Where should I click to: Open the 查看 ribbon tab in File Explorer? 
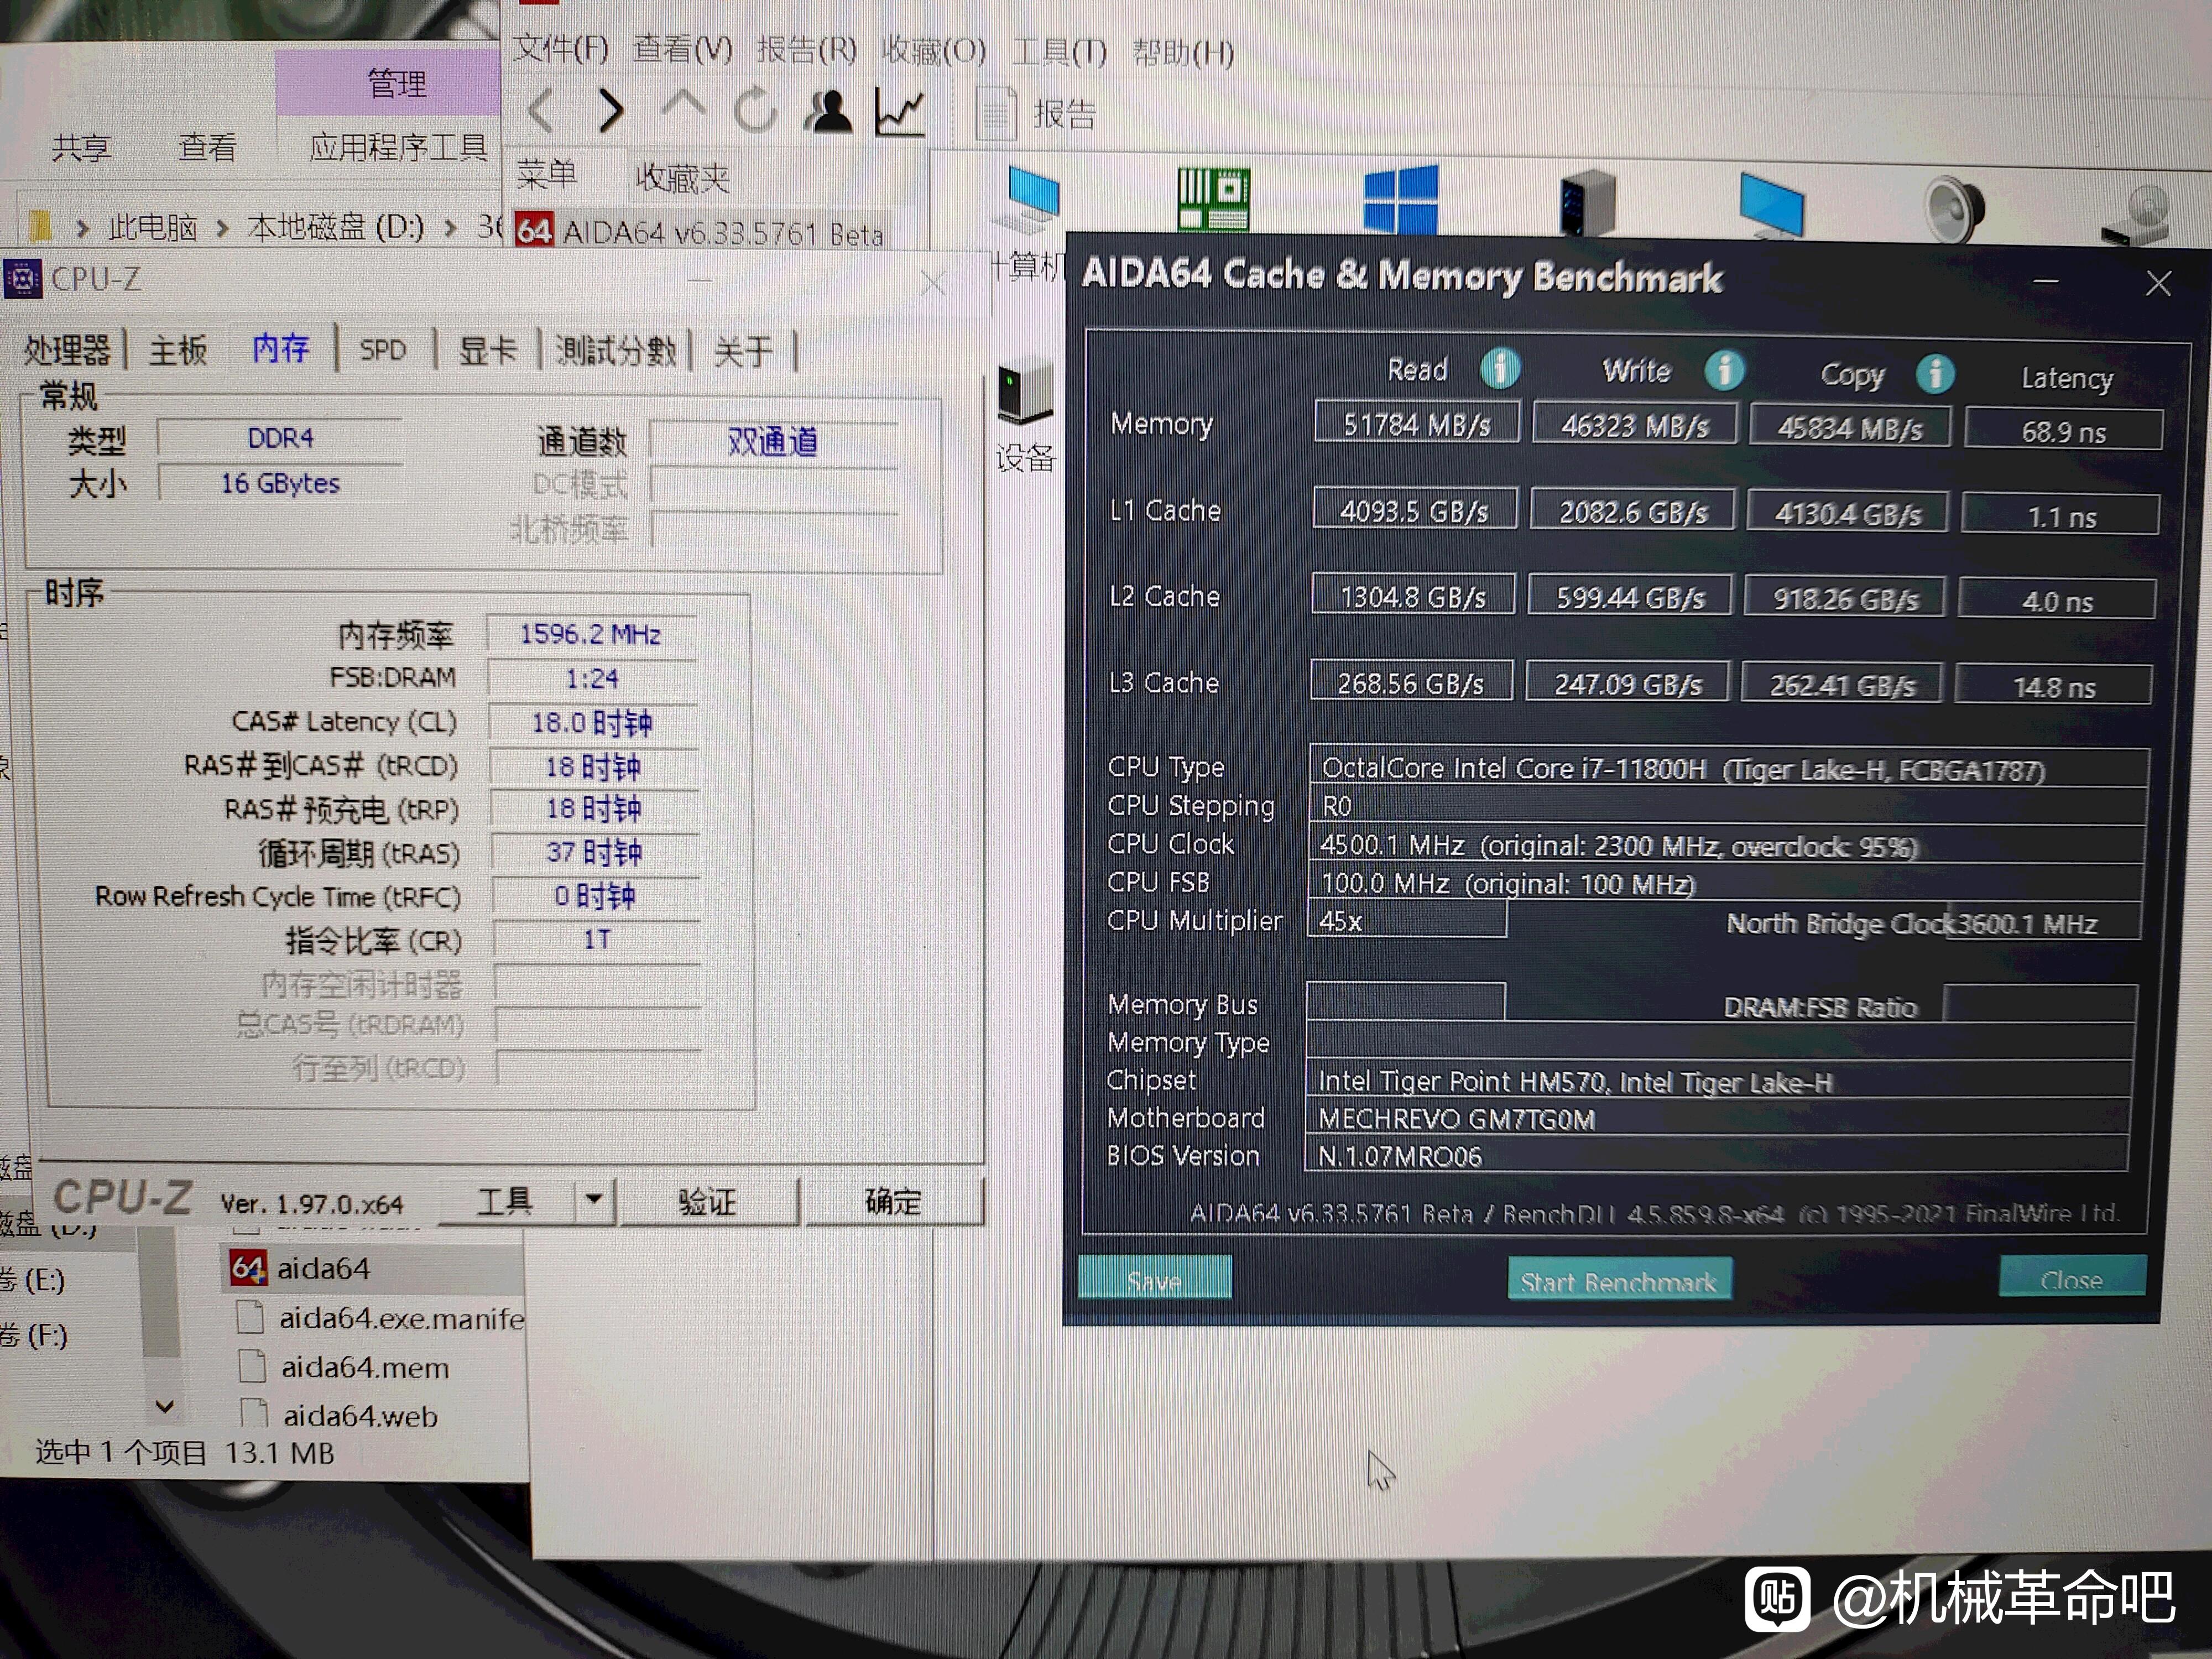207,148
